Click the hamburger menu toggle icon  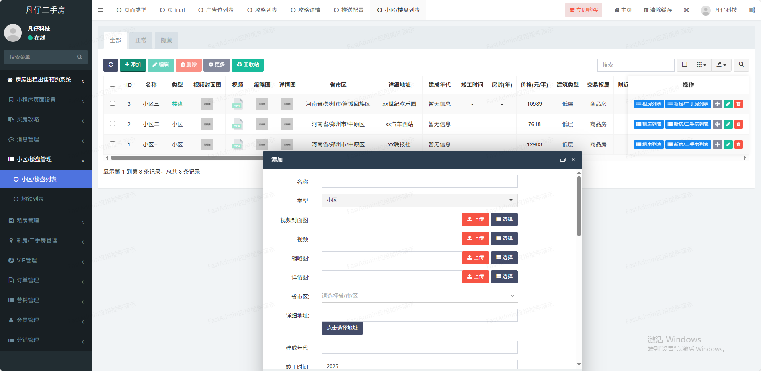(x=101, y=10)
